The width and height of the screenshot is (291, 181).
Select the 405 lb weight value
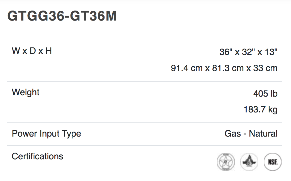pyautogui.click(x=265, y=94)
